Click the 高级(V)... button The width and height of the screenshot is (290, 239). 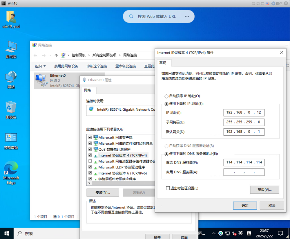coord(264,190)
